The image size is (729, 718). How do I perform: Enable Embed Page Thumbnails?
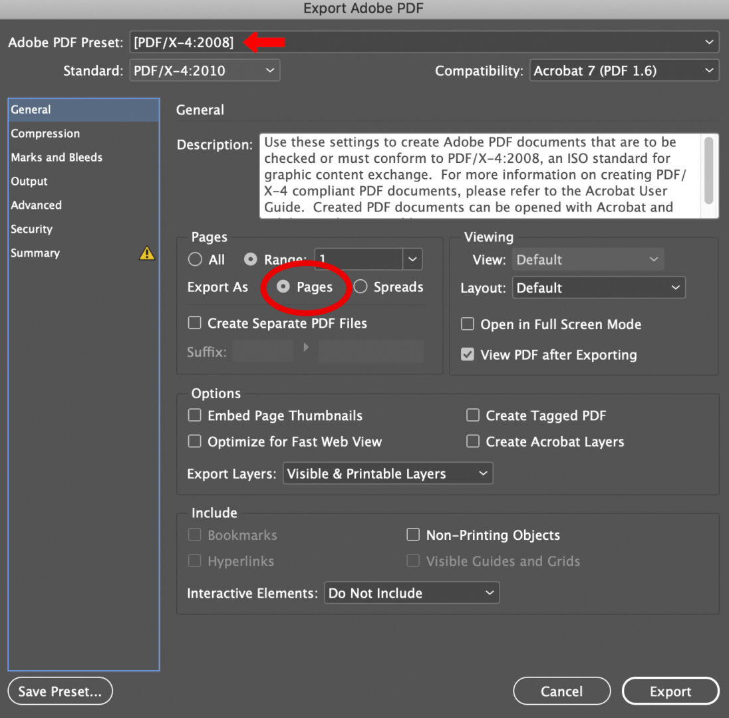point(195,415)
